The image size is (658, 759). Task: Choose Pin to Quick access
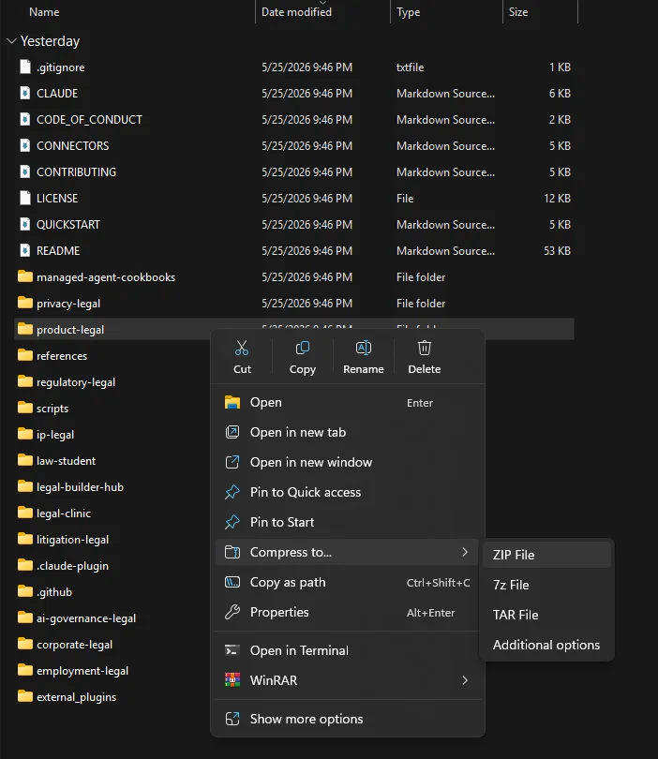pos(347,492)
